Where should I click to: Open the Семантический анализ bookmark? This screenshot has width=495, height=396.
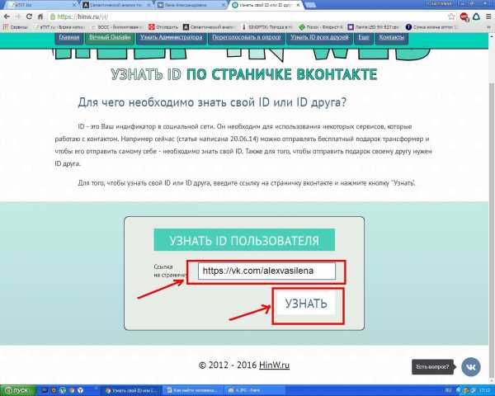click(x=210, y=27)
